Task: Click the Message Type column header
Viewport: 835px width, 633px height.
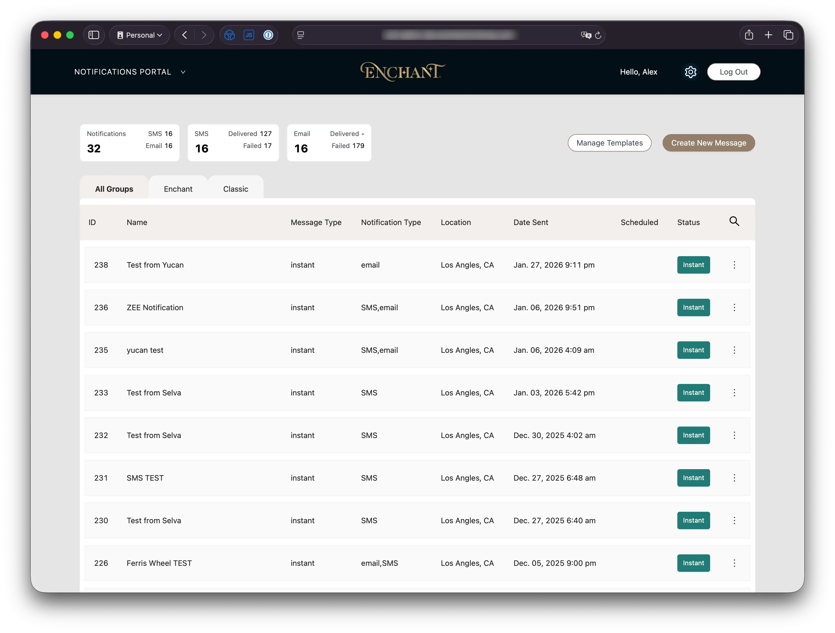Action: [x=316, y=223]
